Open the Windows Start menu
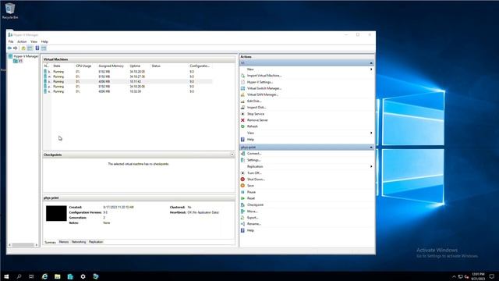 click(6, 276)
